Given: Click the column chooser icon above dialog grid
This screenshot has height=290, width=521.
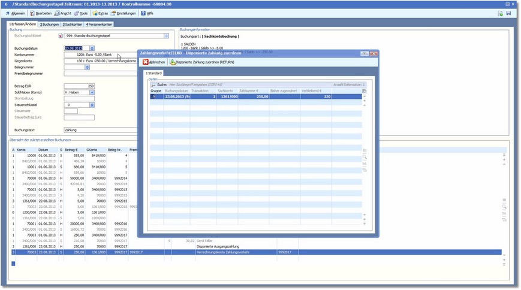Looking at the screenshot, I should click(x=364, y=90).
